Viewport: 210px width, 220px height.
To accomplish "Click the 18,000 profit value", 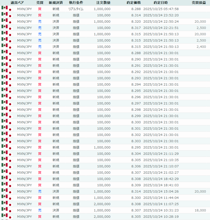I will [200, 210].
